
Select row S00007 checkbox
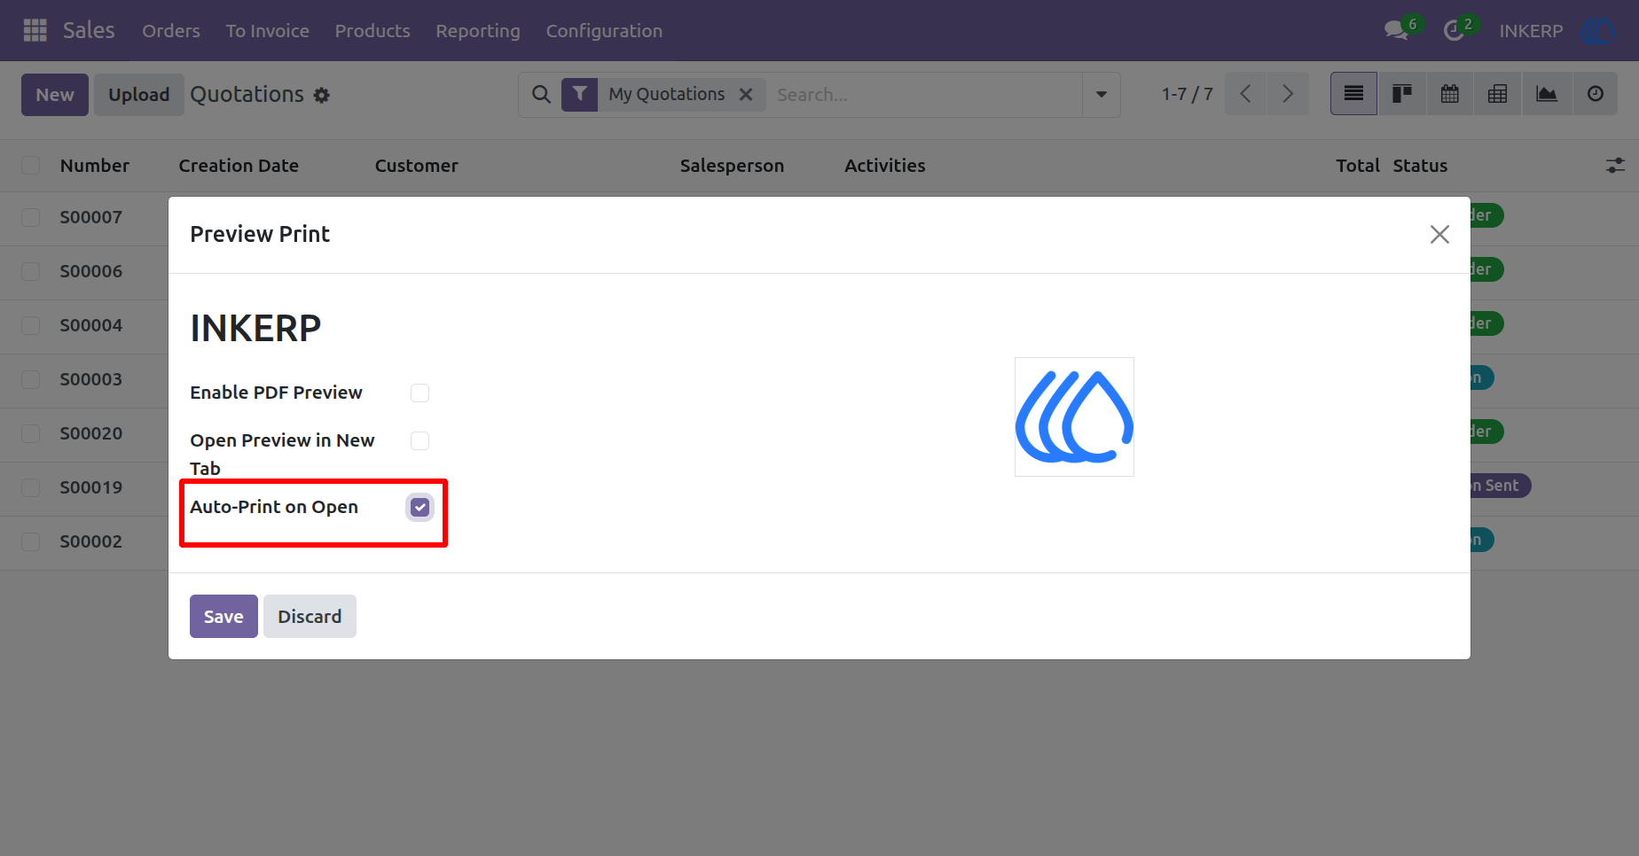point(30,217)
